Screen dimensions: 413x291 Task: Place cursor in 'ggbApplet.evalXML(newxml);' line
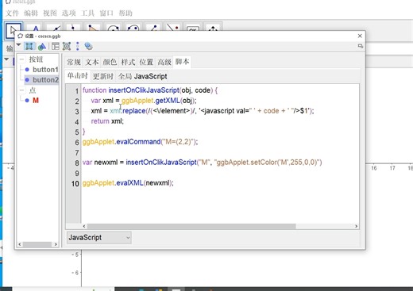coord(128,183)
